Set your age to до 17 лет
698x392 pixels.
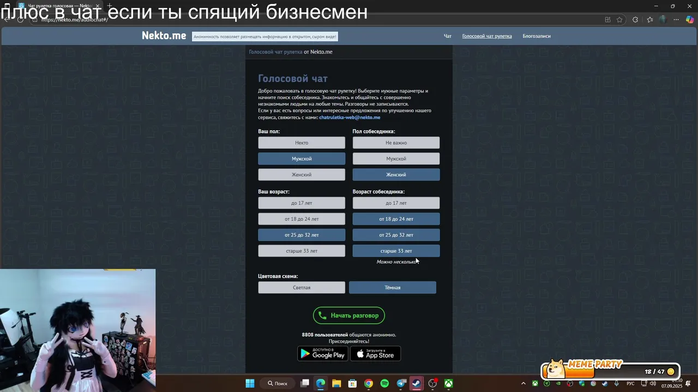coord(302,203)
